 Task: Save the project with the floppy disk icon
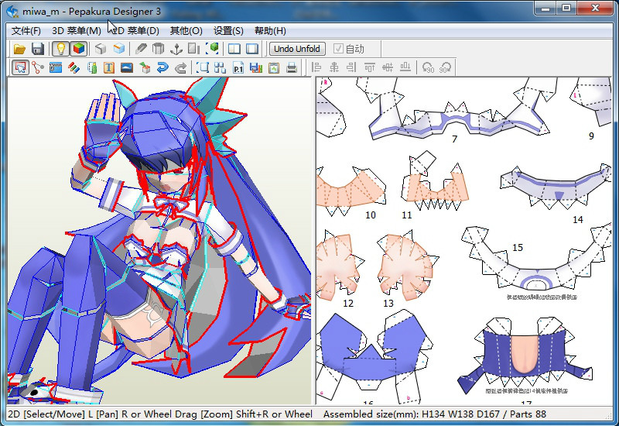pos(38,49)
